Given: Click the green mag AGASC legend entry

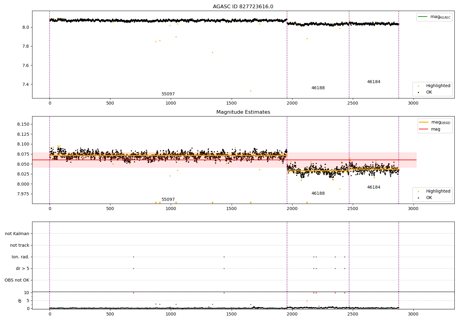Looking at the screenshot, I should [x=434, y=17].
